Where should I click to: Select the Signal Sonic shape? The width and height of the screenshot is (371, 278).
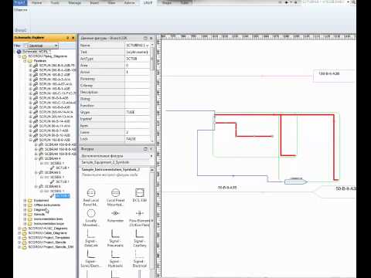(x=91, y=259)
